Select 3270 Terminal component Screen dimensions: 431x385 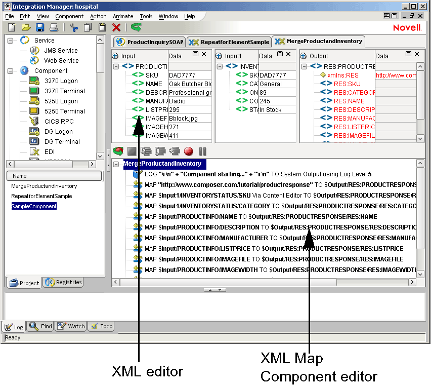pyautogui.click(x=65, y=91)
